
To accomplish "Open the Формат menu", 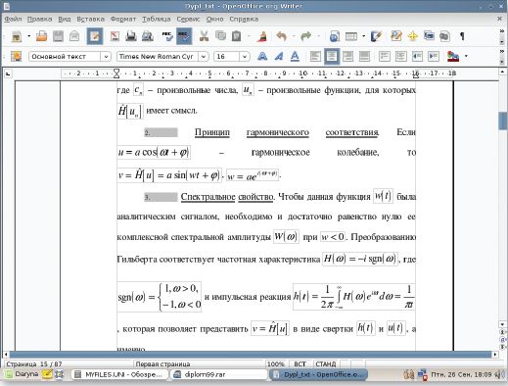I will click(123, 19).
